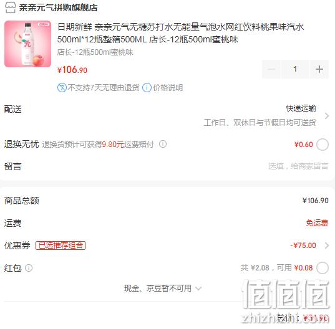This screenshot has width=335, height=329.
Task: Open the 退换无忧 info icon
Action: (163, 144)
